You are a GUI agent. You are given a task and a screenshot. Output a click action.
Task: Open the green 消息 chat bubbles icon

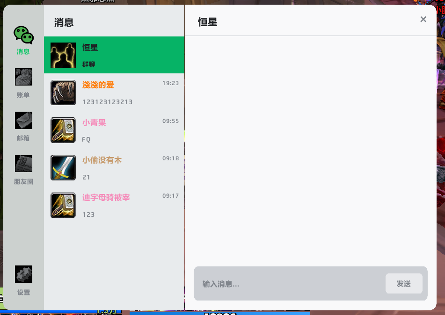[x=23, y=35]
